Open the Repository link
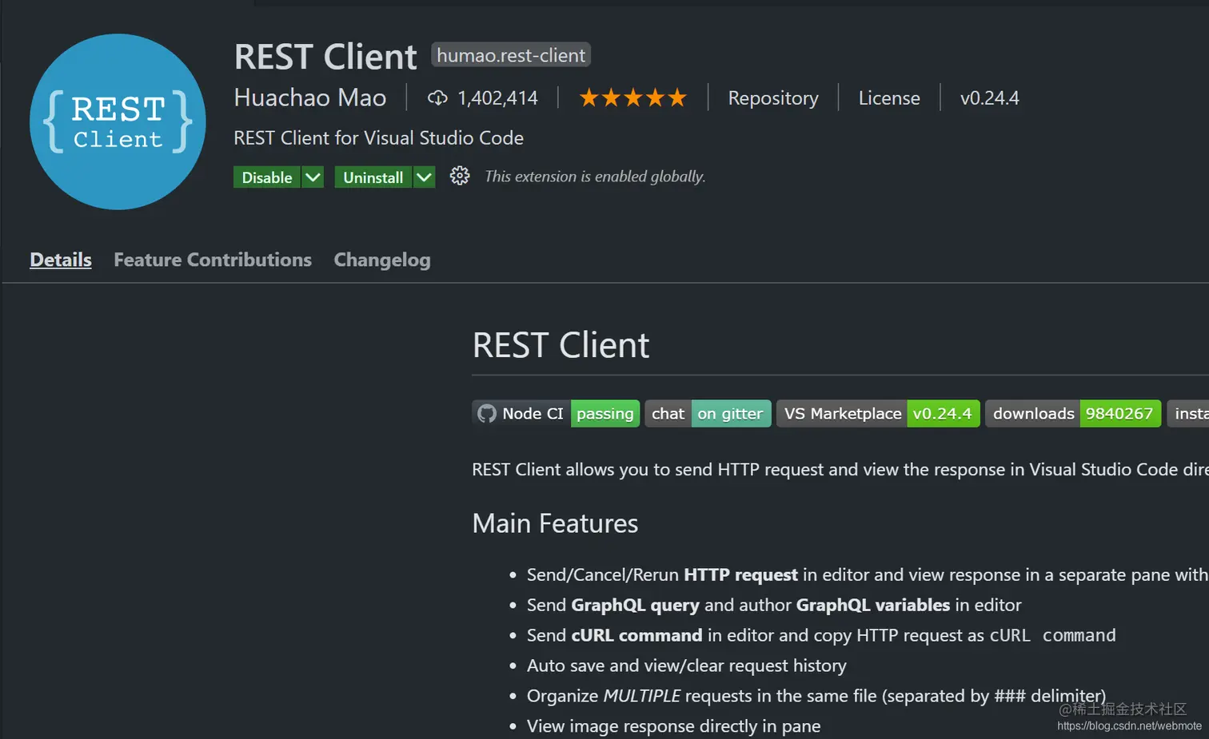 click(x=773, y=98)
